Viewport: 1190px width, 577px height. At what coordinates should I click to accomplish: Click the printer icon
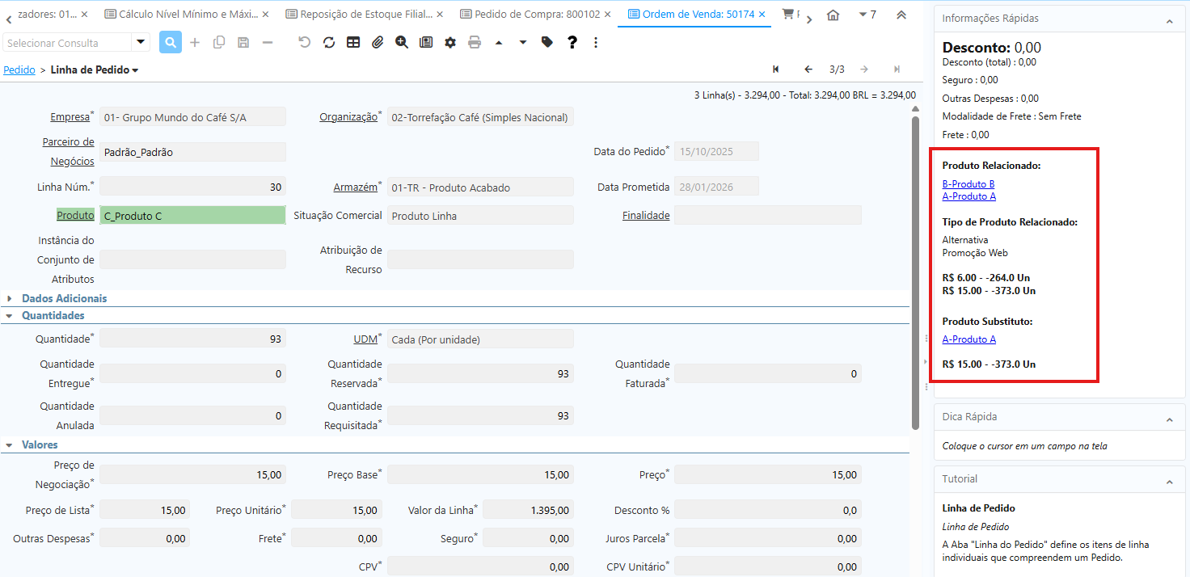coord(475,42)
